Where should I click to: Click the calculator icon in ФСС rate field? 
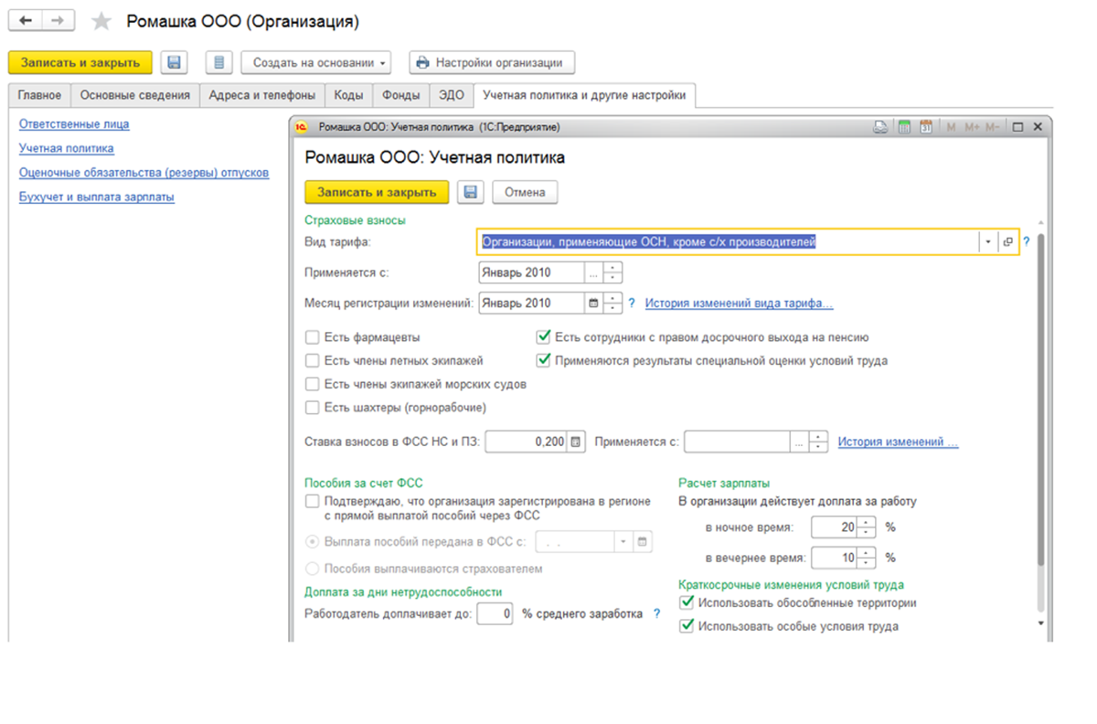click(576, 442)
